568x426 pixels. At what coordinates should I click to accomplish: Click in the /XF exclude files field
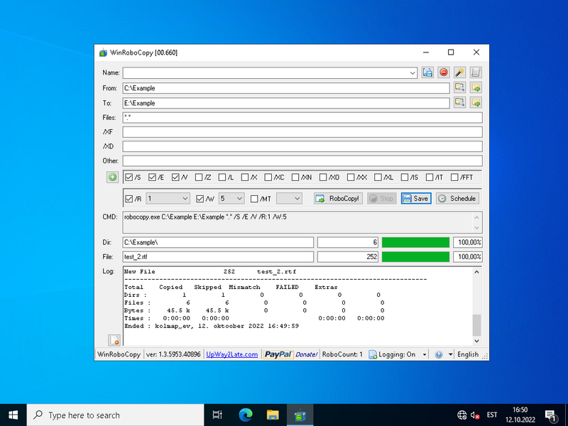tap(302, 132)
